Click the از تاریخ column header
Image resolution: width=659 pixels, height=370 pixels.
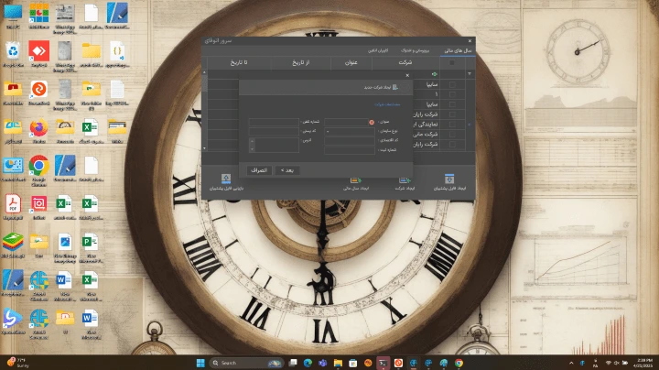coord(301,62)
